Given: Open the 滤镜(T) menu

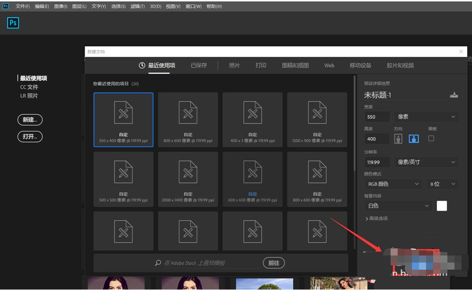Looking at the screenshot, I should click(x=138, y=6).
